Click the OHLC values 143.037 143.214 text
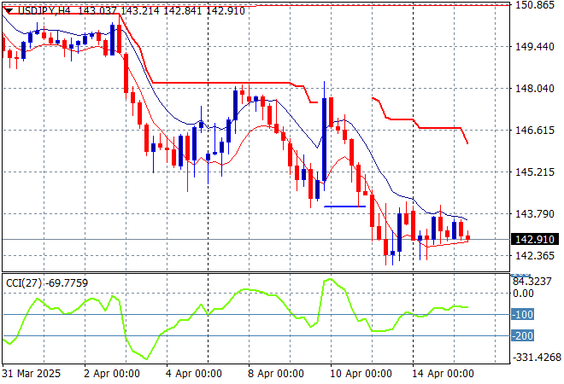This screenshot has width=564, height=384. [x=118, y=11]
